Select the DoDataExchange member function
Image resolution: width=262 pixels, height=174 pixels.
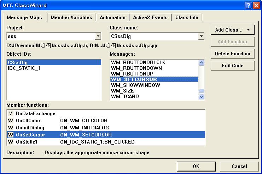[x=106, y=113]
